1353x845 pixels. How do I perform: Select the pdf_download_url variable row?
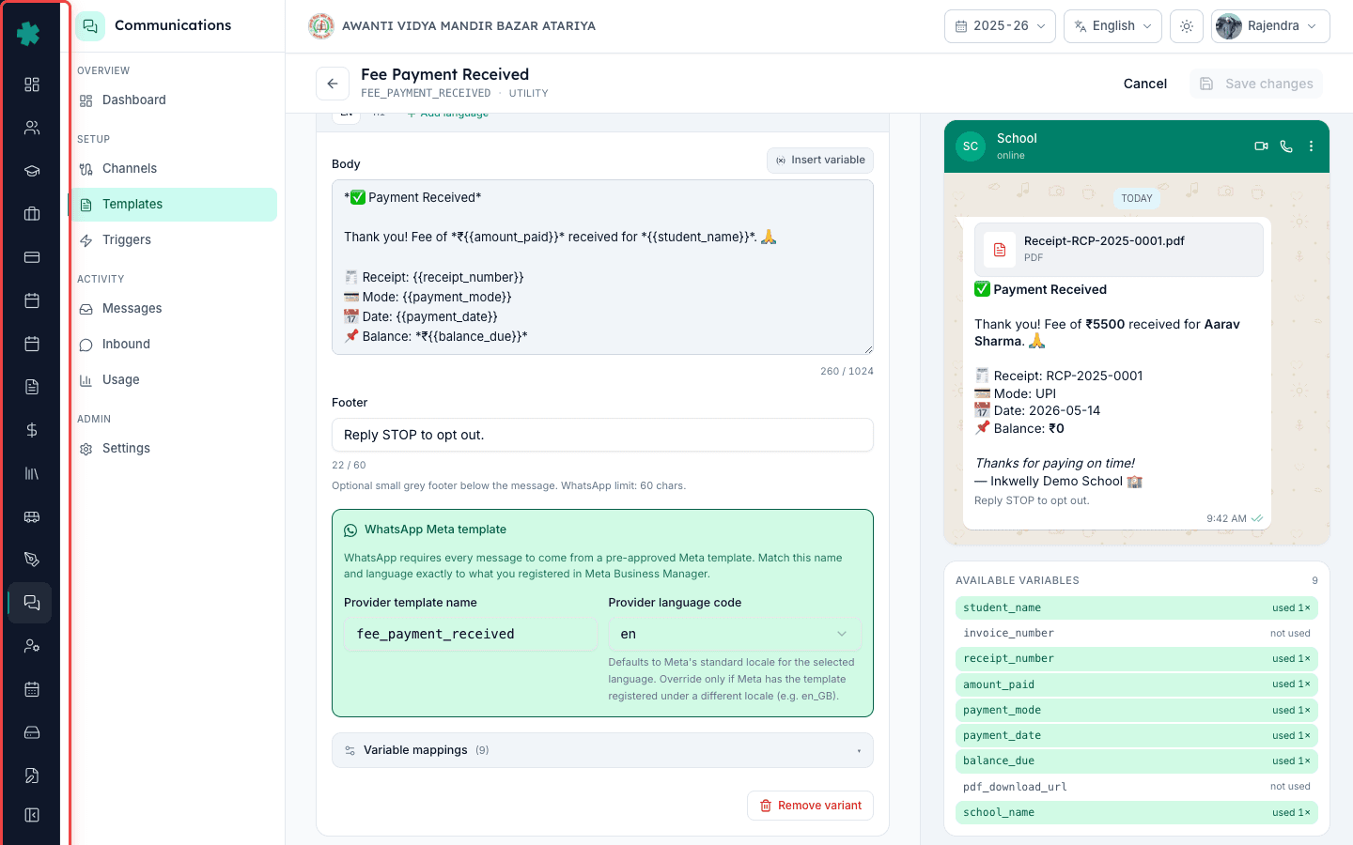1137,787
